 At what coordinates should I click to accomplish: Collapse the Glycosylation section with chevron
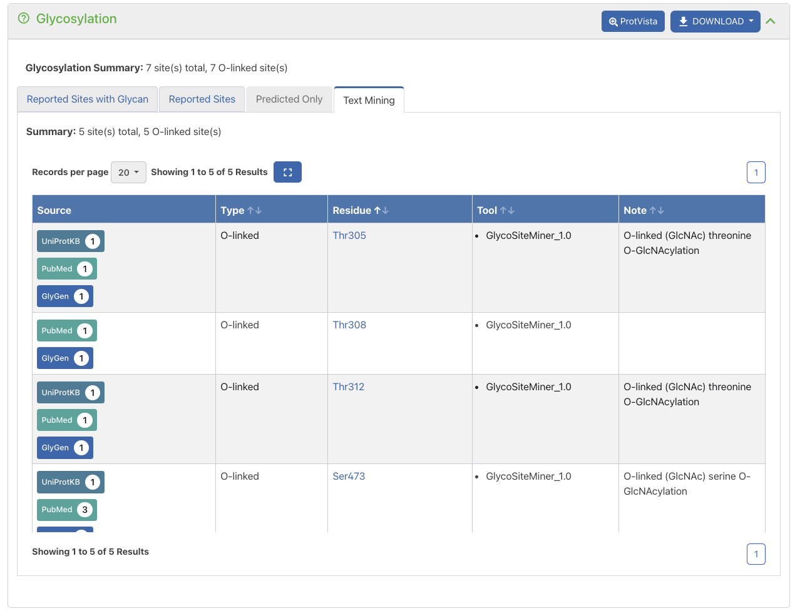pos(771,21)
